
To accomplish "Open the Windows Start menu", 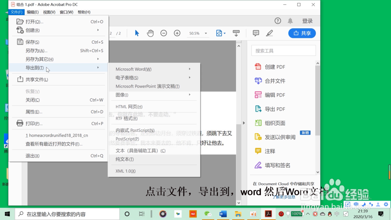I will (x=7, y=214).
